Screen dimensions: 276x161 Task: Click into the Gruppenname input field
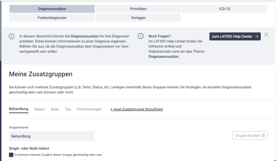coord(51,136)
